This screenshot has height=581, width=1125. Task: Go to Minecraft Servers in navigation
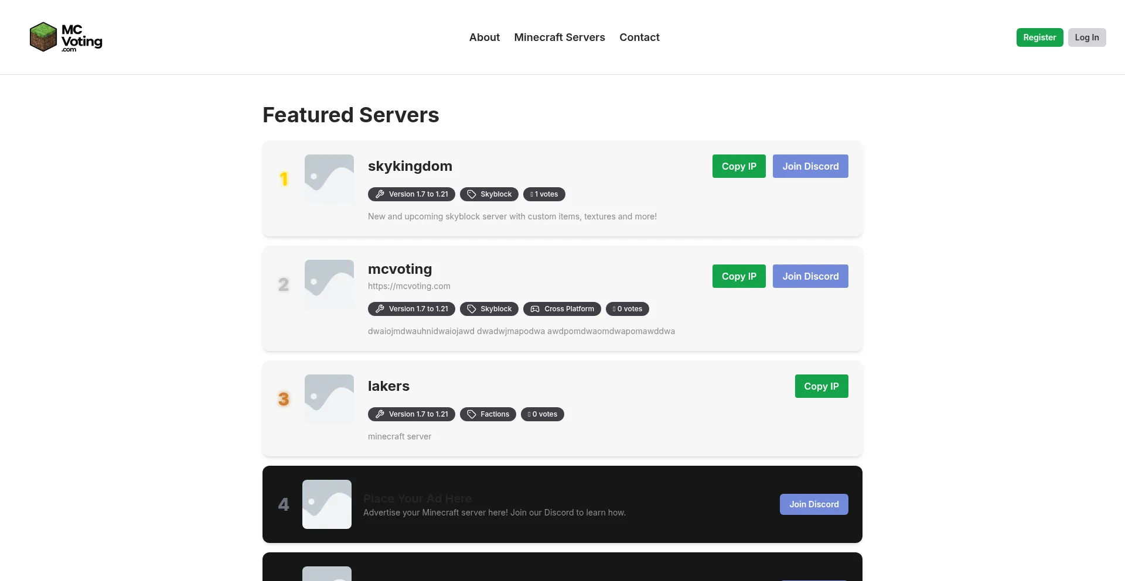click(559, 37)
